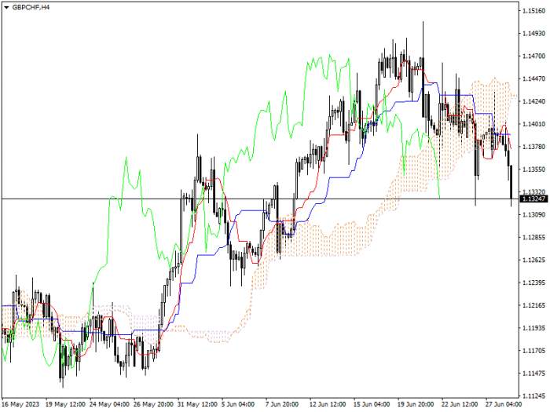Viewport: 550px width, 412px height.
Task: Click the GBPCHF,H4 chart title label
Action: coord(31,7)
